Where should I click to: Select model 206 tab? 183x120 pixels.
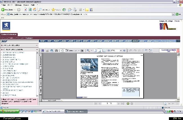coord(71,41)
